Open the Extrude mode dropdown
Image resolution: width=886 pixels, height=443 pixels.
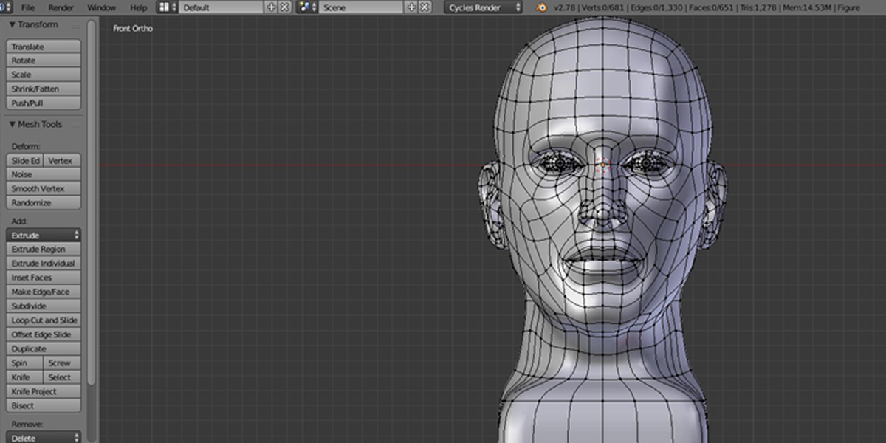pyautogui.click(x=43, y=235)
